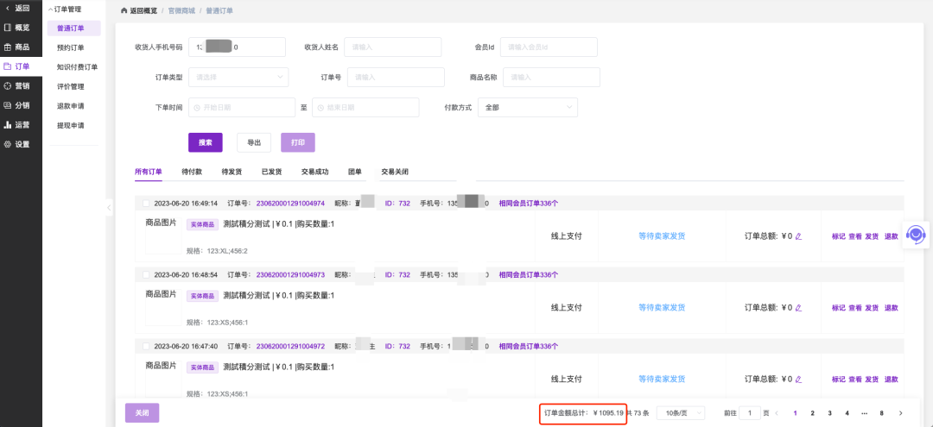Screen dimensions: 933x427
Task: Go to next page arrow in pagination
Action: (x=901, y=413)
